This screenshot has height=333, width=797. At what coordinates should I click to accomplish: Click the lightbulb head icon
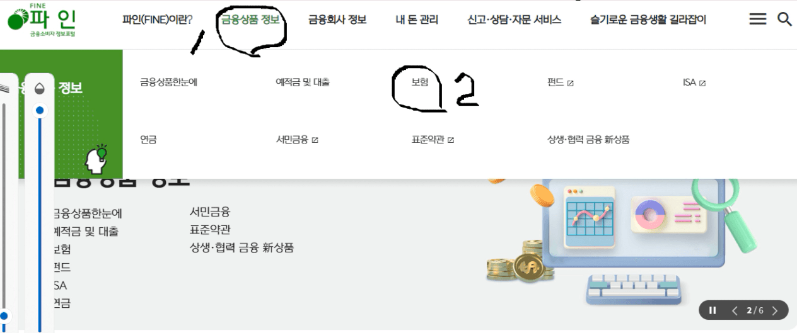coord(96,159)
